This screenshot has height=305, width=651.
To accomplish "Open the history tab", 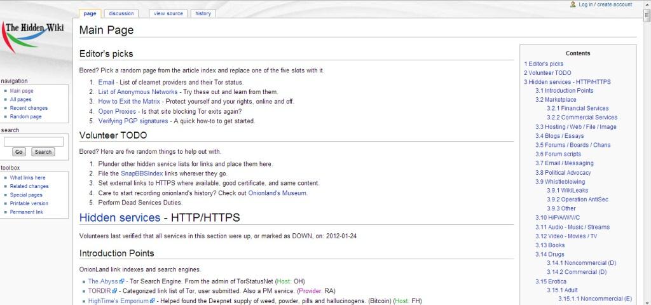I will click(x=203, y=13).
